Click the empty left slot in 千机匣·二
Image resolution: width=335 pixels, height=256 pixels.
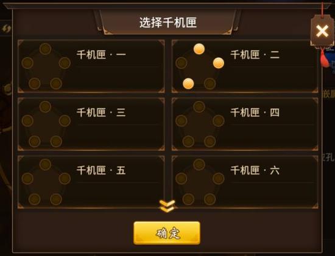182,63
